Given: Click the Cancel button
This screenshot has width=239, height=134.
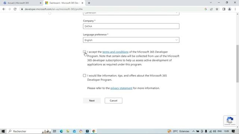Looking at the screenshot, I should point(114,100).
